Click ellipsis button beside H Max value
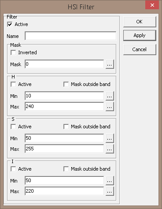This screenshot has width=162, height=209. (x=110, y=107)
